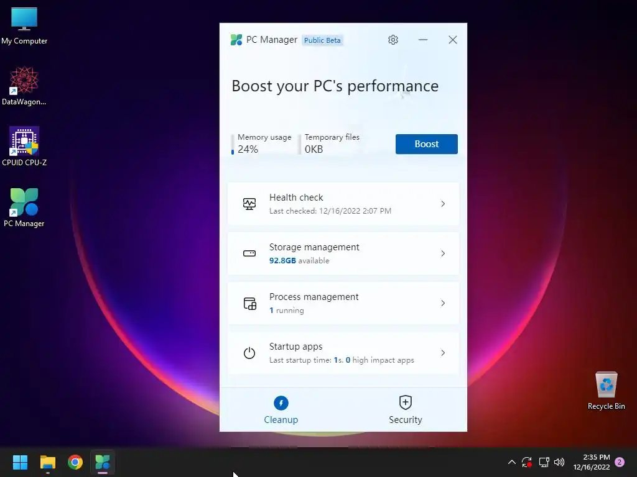Click the Last startup time text

tap(342, 360)
